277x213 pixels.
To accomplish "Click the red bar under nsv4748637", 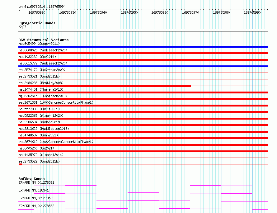I will (143, 138).
